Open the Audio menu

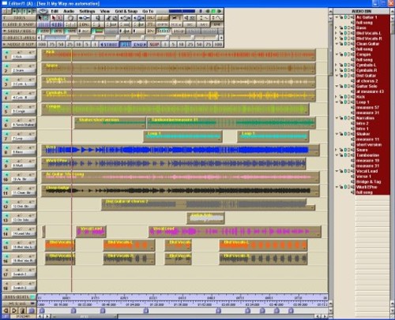pyautogui.click(x=69, y=11)
